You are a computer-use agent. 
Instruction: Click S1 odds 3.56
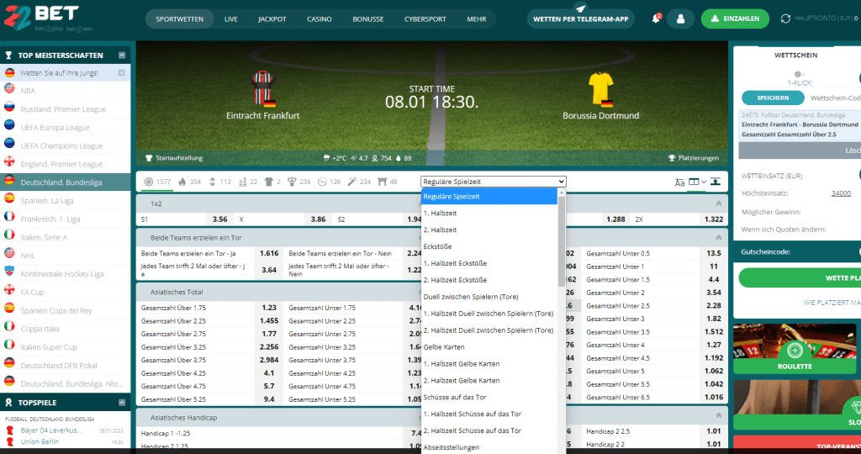click(x=219, y=219)
